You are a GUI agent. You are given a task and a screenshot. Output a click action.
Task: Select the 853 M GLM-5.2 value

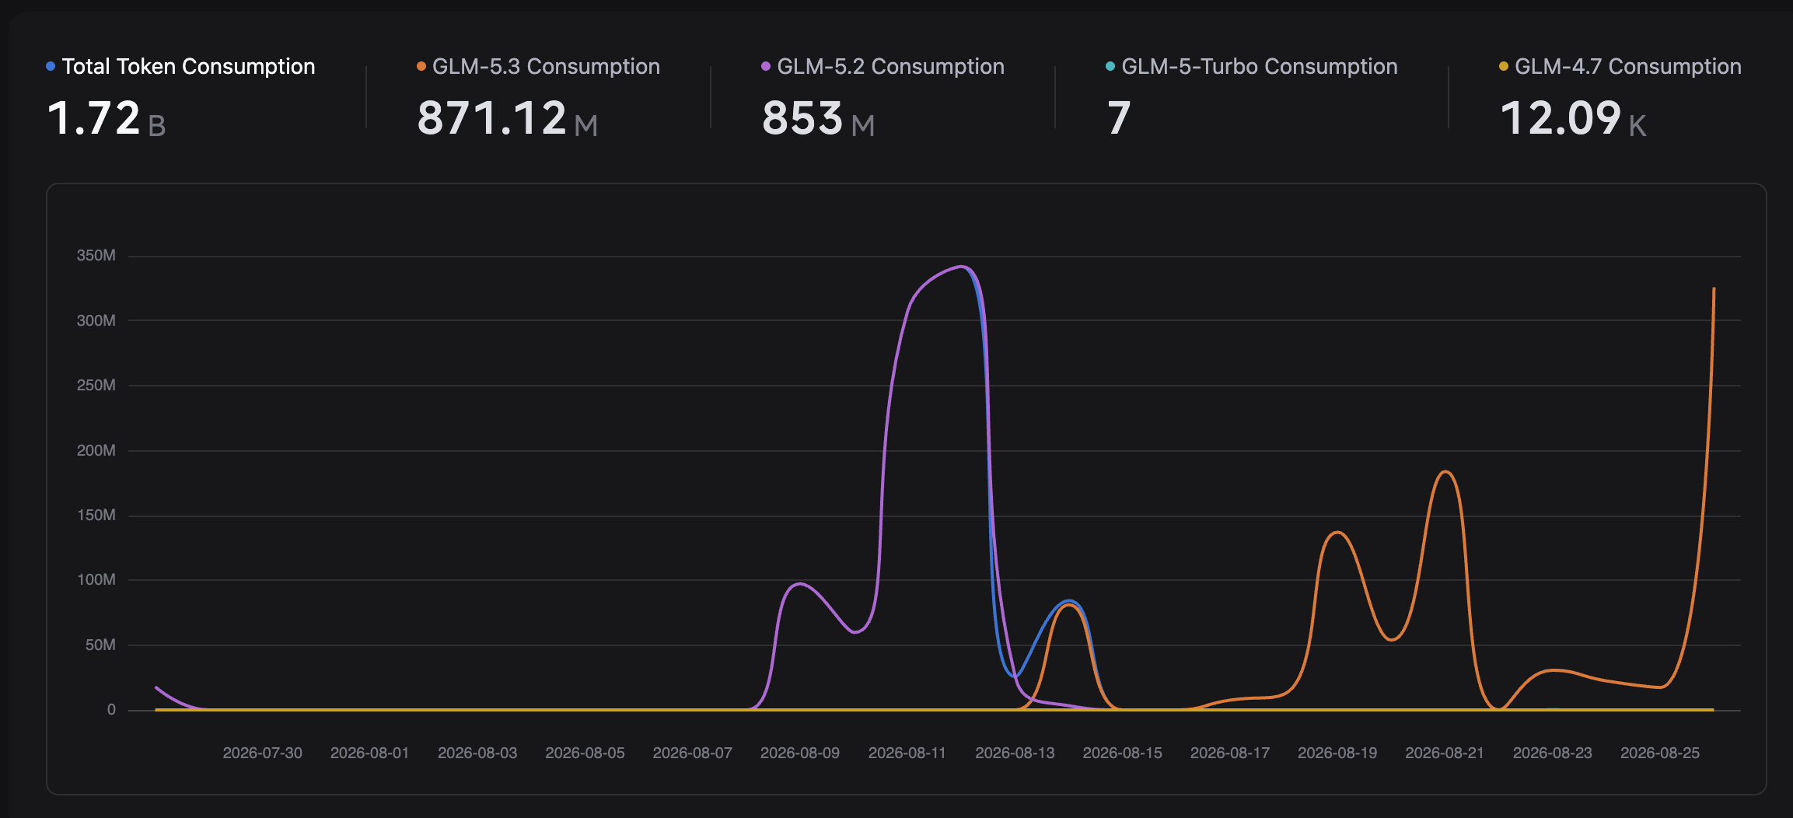(819, 118)
